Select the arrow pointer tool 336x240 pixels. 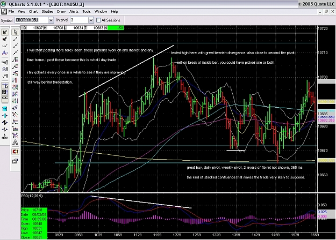pyautogui.click(x=15, y=32)
